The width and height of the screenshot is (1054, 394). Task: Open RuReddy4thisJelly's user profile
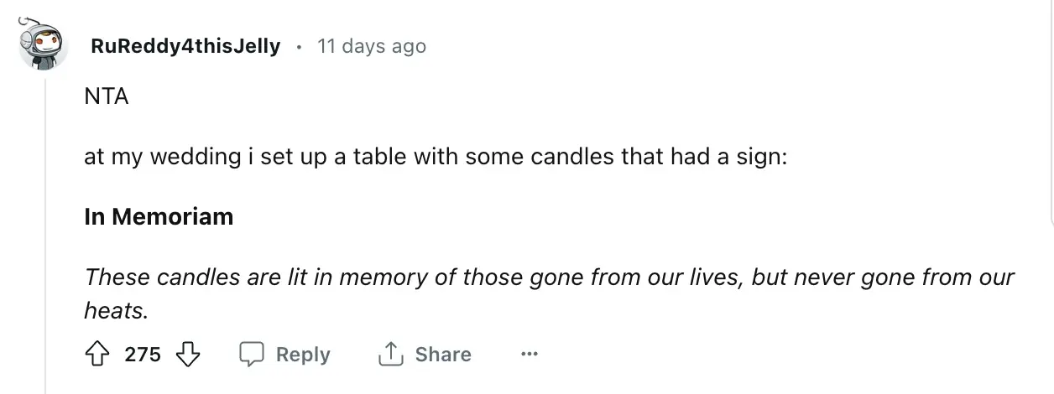(x=185, y=46)
